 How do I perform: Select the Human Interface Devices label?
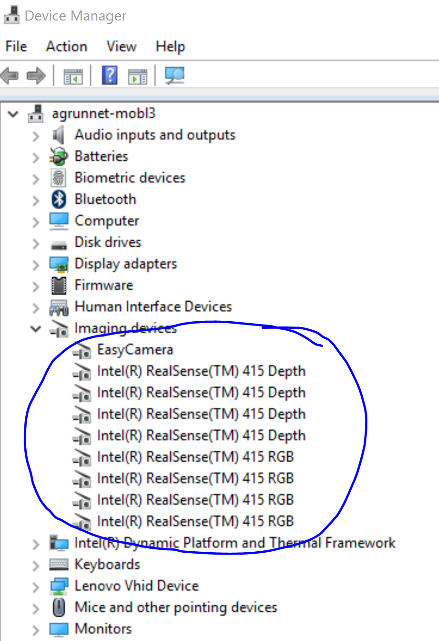click(153, 307)
